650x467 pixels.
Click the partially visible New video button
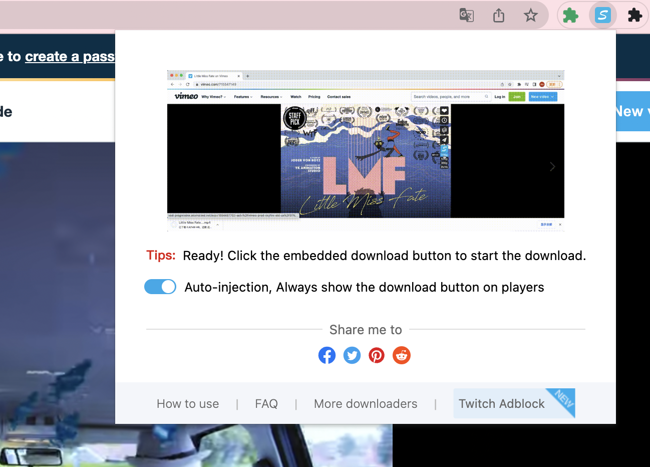(x=632, y=111)
